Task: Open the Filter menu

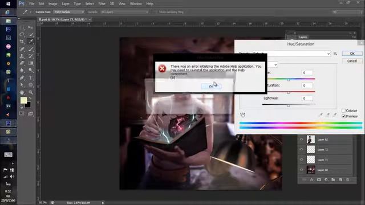Action: (x=102, y=4)
